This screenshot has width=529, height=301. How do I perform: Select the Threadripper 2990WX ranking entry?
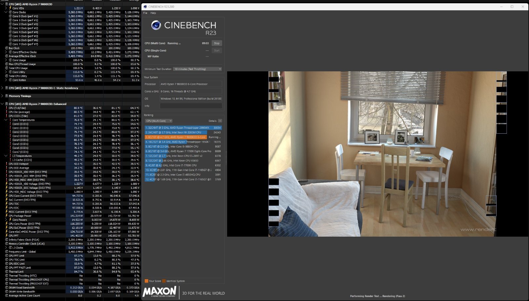(x=183, y=128)
